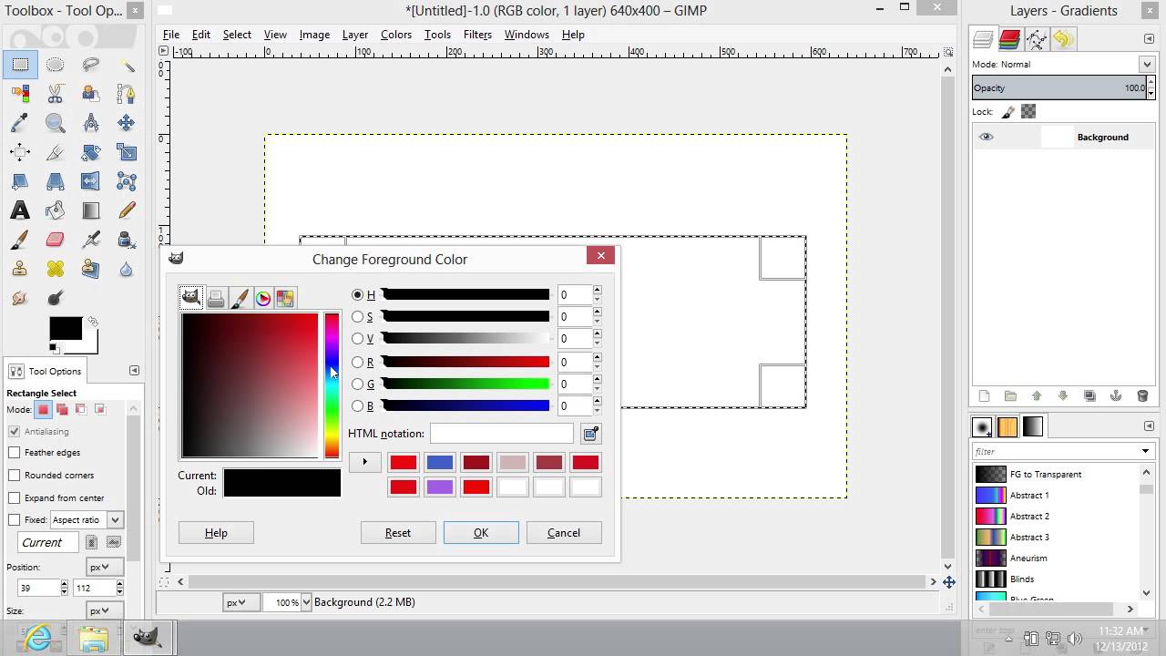The height and width of the screenshot is (656, 1166).
Task: Open the gradient filter dropdown arrow
Action: 1145,451
